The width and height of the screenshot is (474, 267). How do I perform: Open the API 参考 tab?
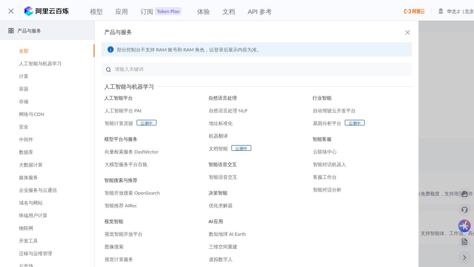click(x=260, y=11)
